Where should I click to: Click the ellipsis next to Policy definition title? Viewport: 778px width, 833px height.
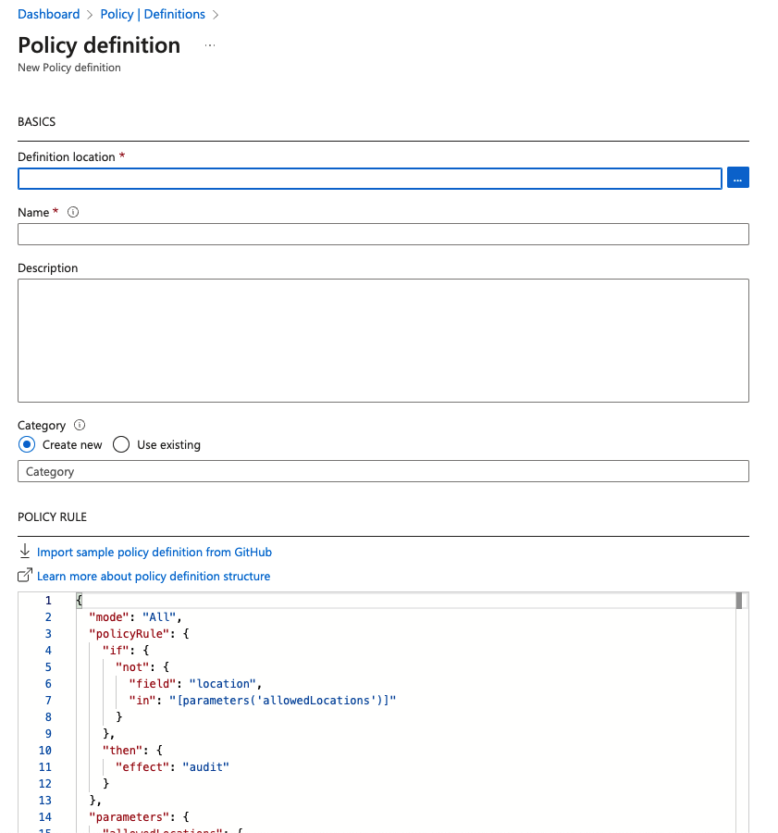click(210, 45)
